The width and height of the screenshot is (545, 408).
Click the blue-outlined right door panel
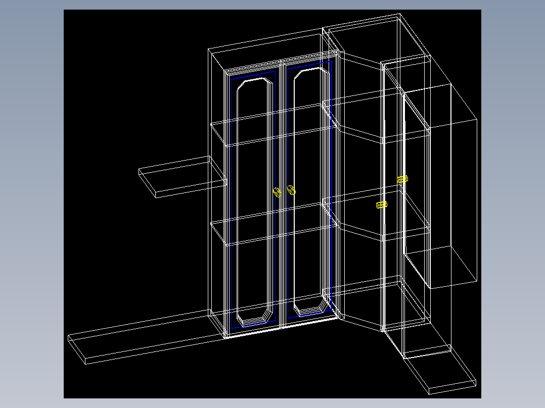[309, 189]
